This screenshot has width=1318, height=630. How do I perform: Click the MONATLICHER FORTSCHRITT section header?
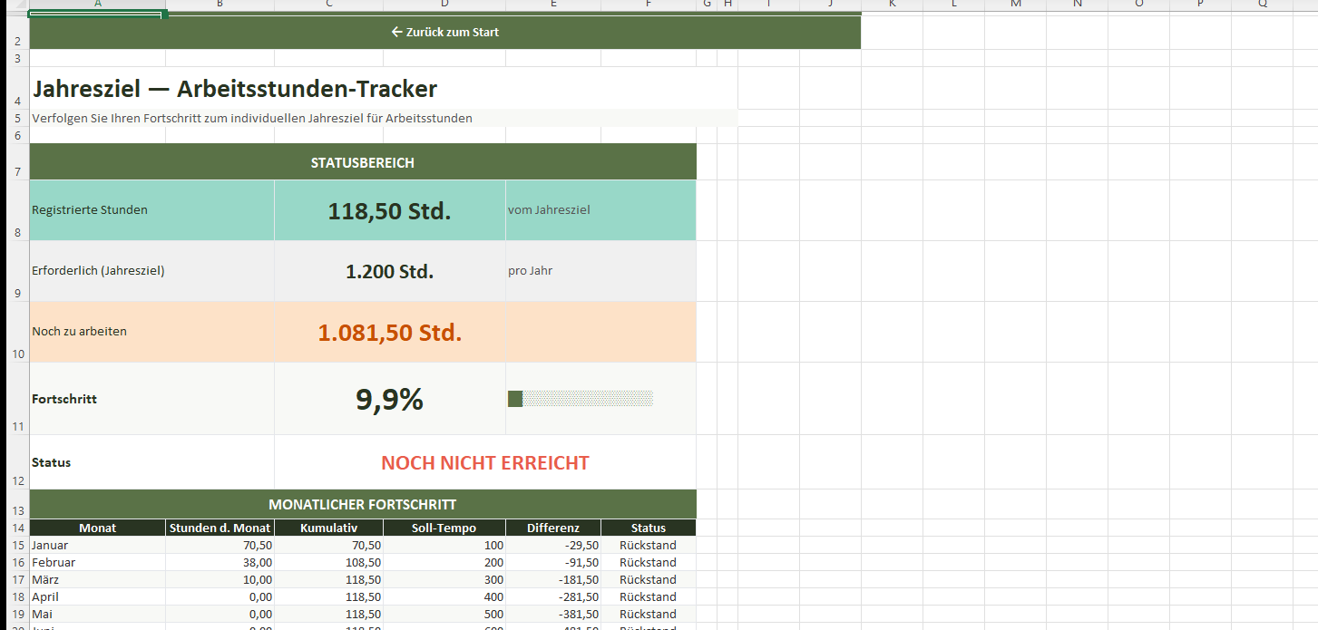362,504
